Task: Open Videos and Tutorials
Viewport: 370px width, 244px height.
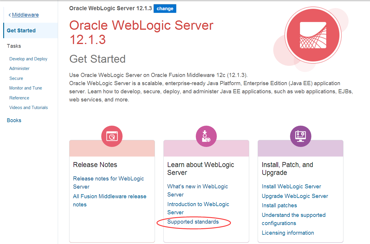Action: [x=29, y=108]
